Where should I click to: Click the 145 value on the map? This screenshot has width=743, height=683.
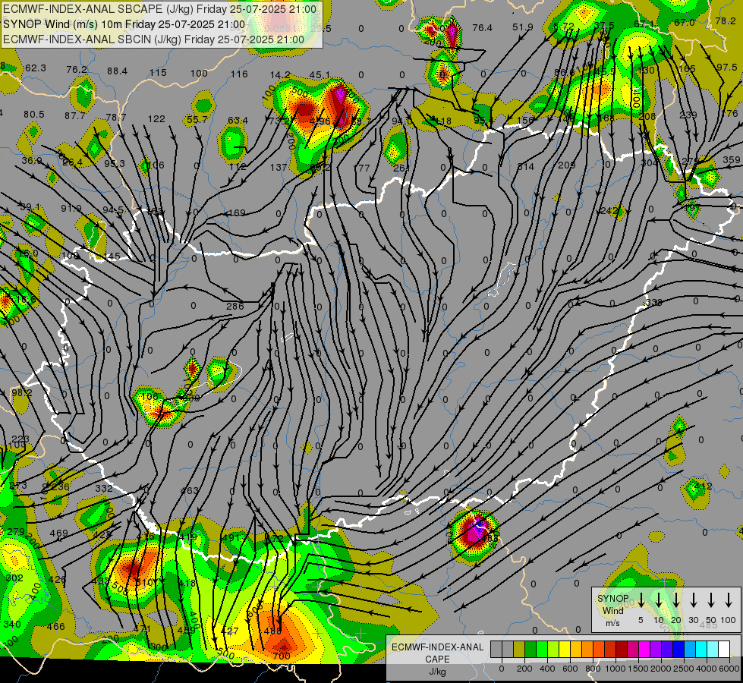coord(112,256)
